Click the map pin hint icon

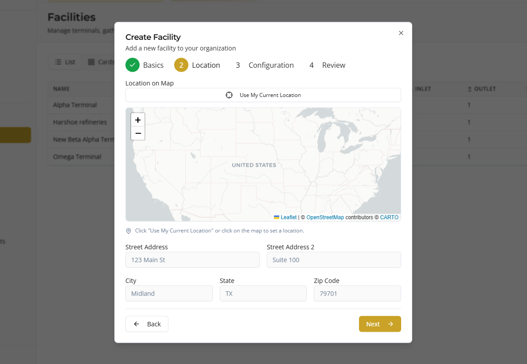coord(129,231)
